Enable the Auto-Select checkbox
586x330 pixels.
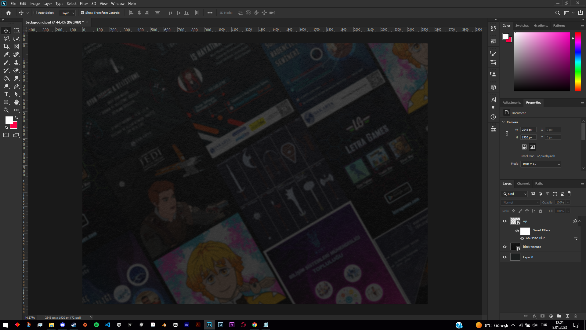point(35,13)
